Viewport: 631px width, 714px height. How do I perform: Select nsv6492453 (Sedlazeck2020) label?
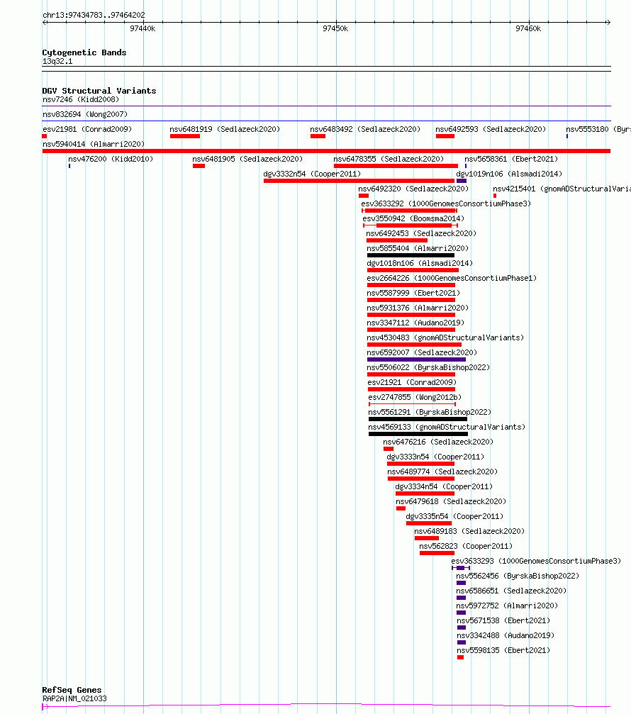tap(421, 233)
